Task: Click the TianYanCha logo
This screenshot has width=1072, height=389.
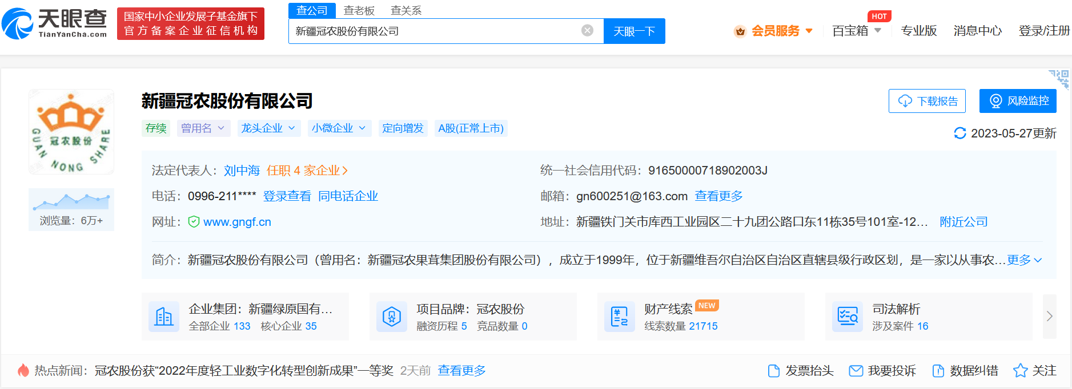Action: pos(54,23)
